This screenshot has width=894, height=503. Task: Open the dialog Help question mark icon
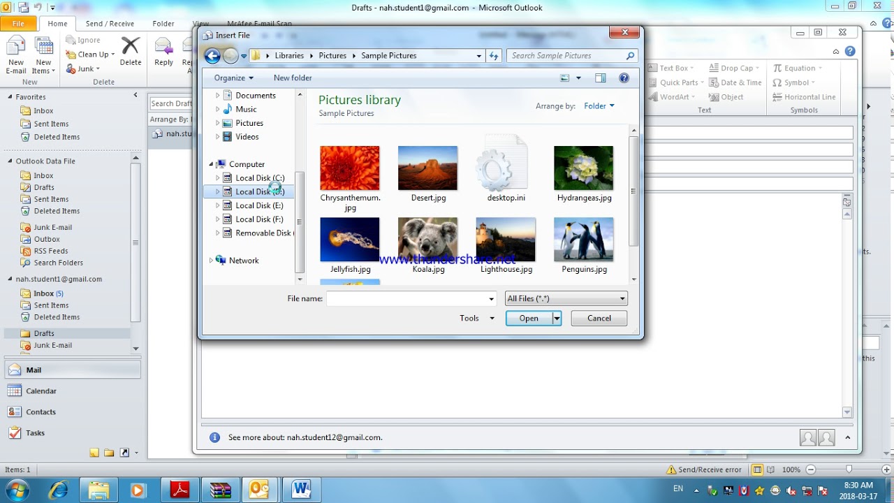(x=624, y=78)
